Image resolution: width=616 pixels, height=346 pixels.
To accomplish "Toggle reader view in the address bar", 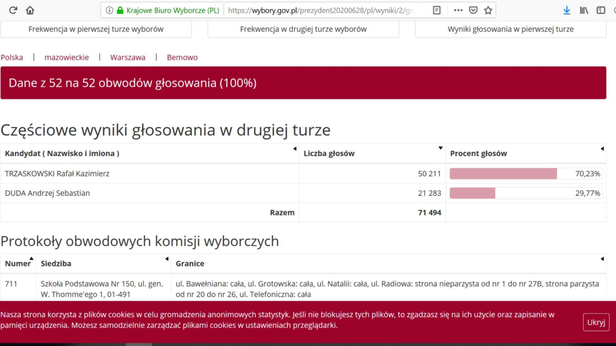I will click(x=437, y=10).
